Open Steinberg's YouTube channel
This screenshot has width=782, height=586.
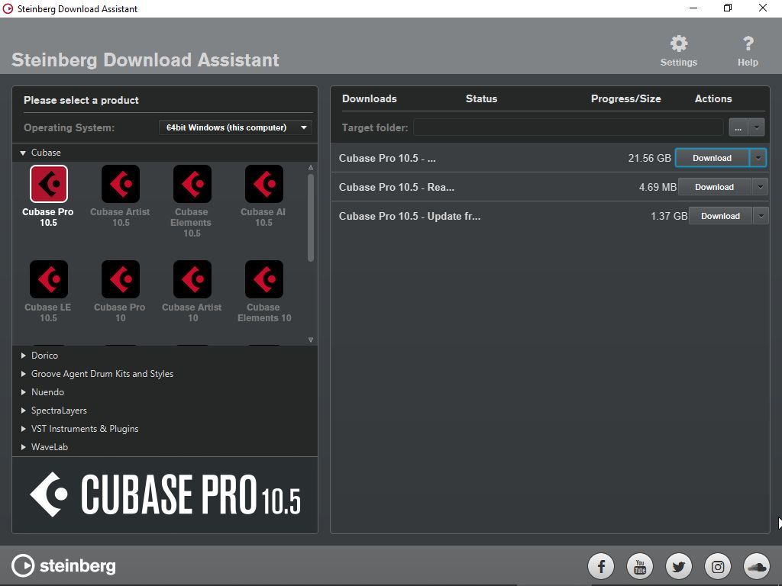click(640, 567)
